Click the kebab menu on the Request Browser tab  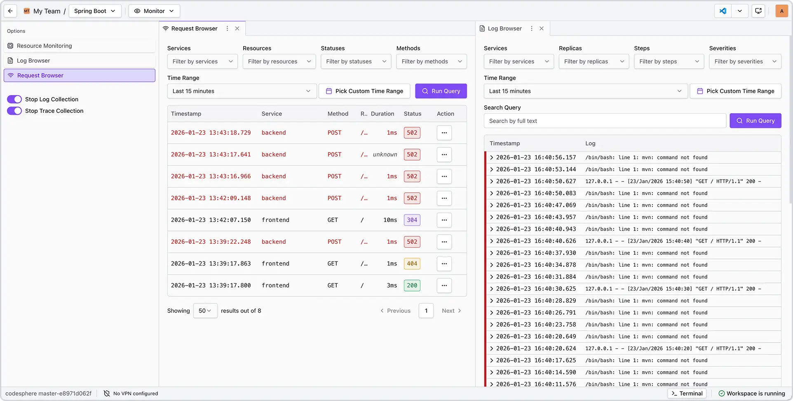click(227, 28)
